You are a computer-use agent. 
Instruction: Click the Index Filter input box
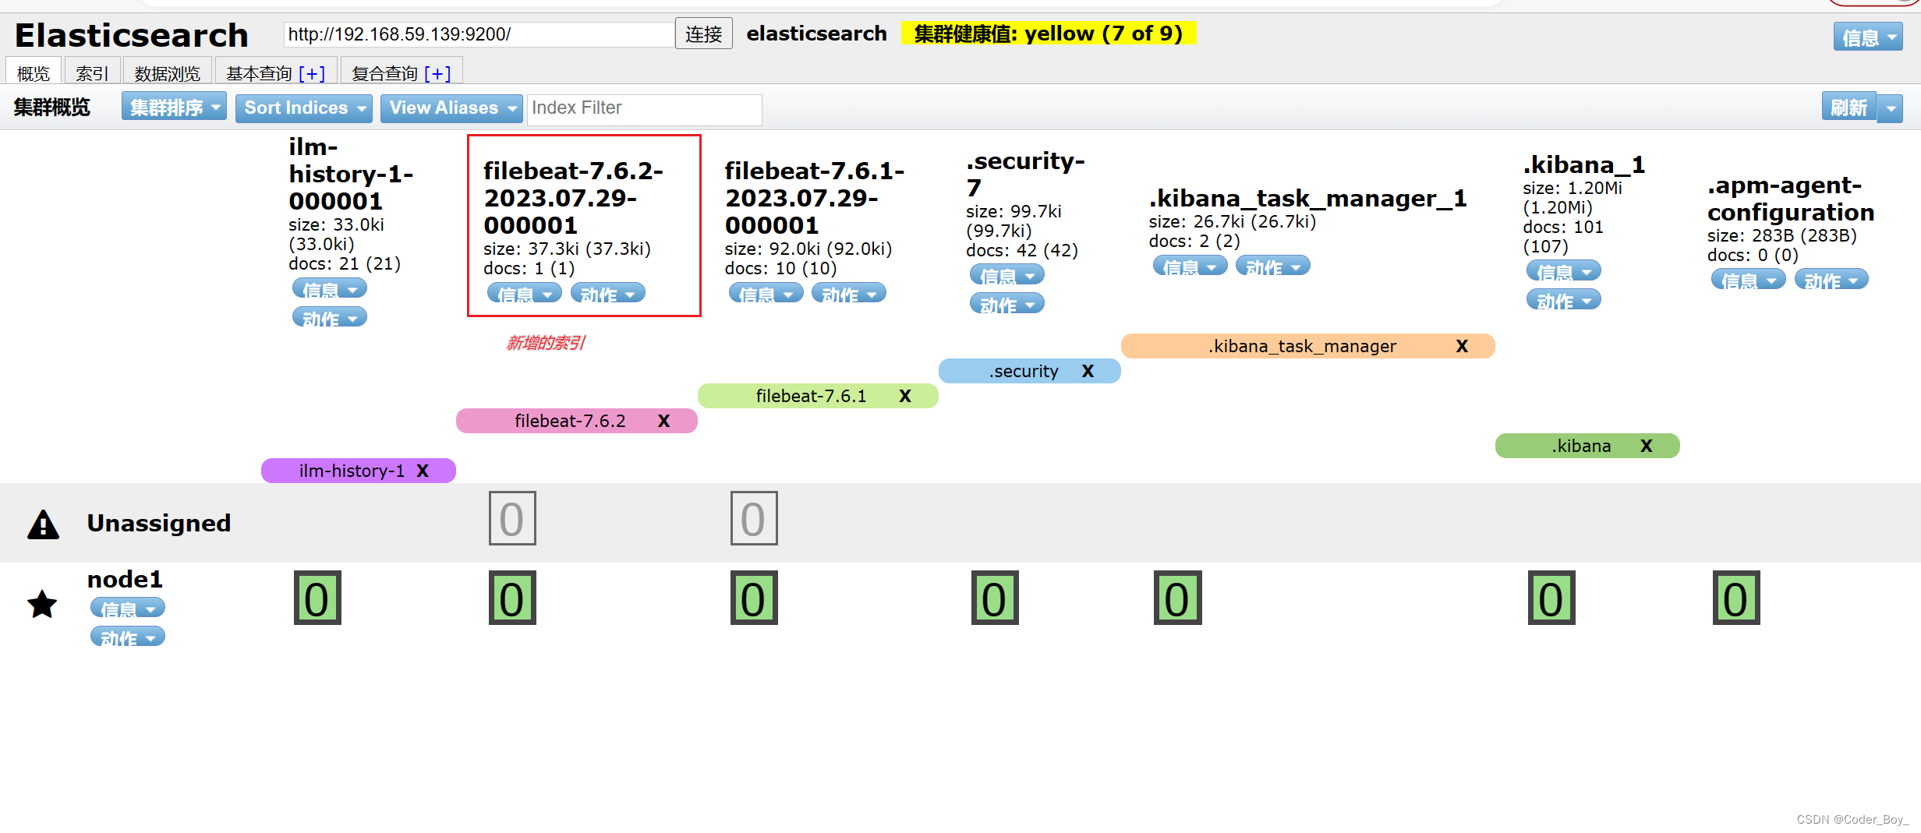644,108
